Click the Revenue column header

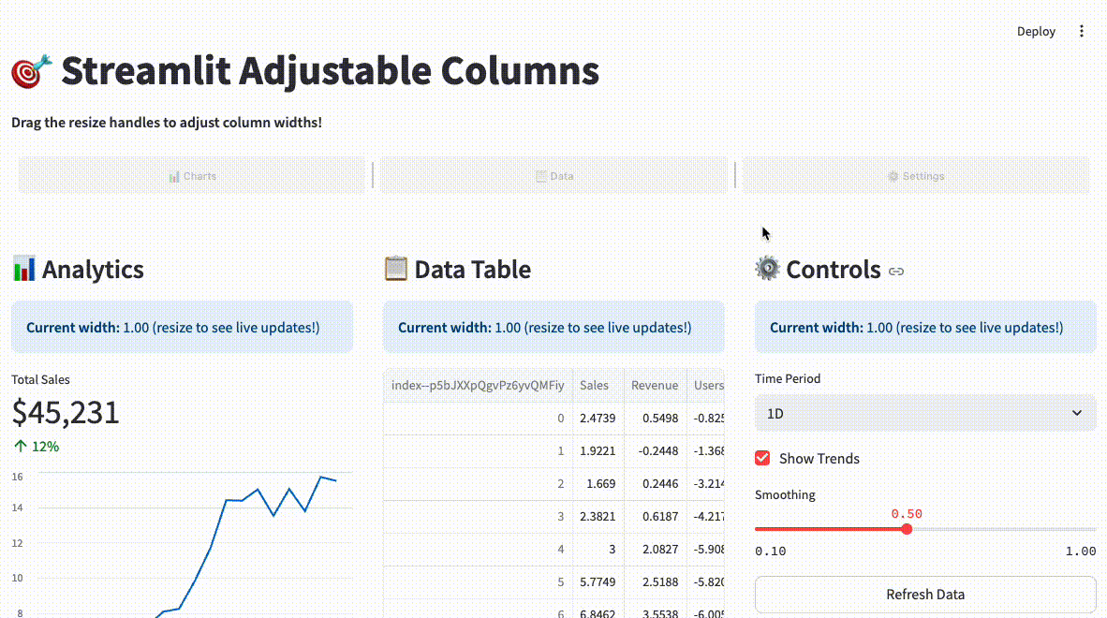click(x=656, y=385)
